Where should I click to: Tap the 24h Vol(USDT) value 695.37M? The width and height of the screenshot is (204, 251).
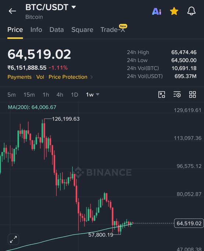click(x=186, y=76)
